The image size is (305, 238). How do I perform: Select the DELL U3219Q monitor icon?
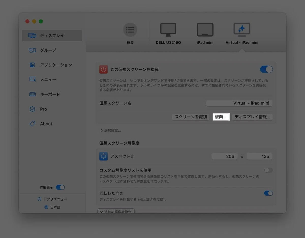pos(168,30)
